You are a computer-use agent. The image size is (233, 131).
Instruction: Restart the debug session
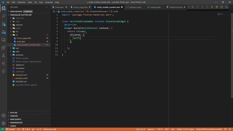217,7
